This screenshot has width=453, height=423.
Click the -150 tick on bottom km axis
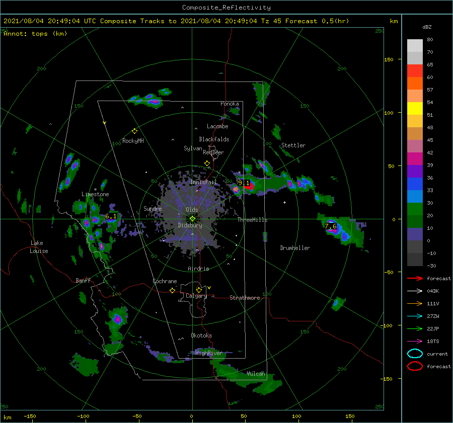point(30,416)
